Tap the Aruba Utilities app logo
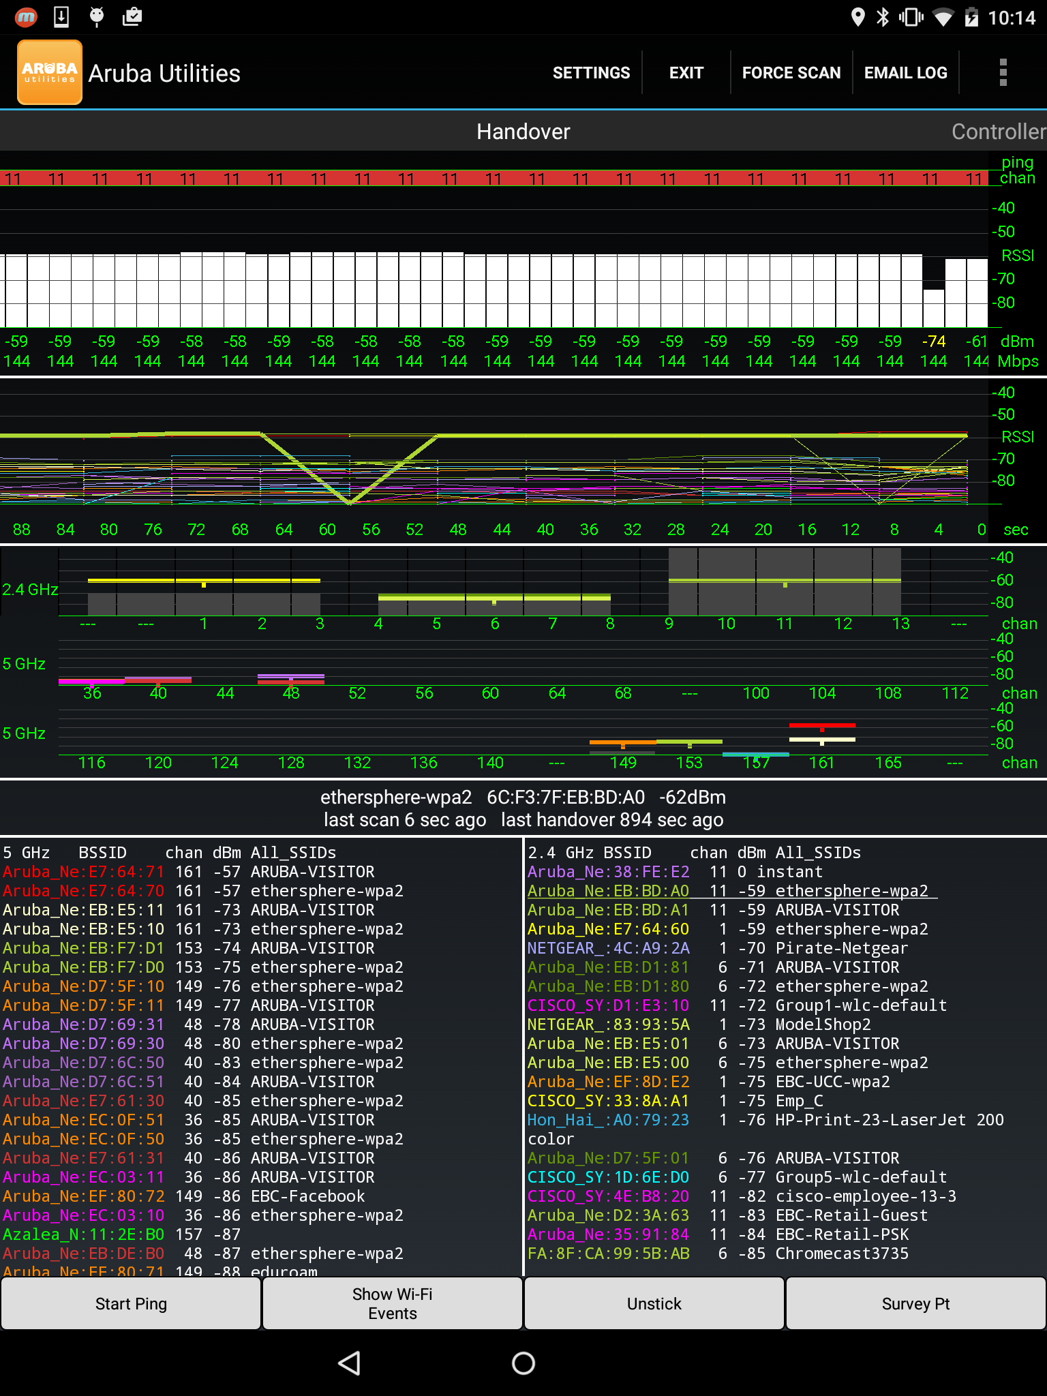Viewport: 1047px width, 1396px height. point(50,72)
